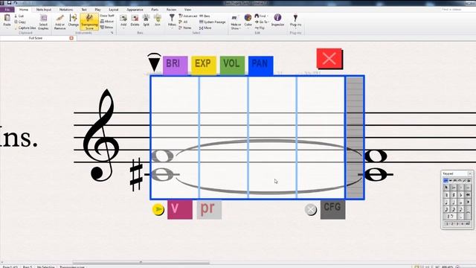The image size is (476, 268).
Task: Open the Find dropdown in Edit group
Action: (x=262, y=16)
